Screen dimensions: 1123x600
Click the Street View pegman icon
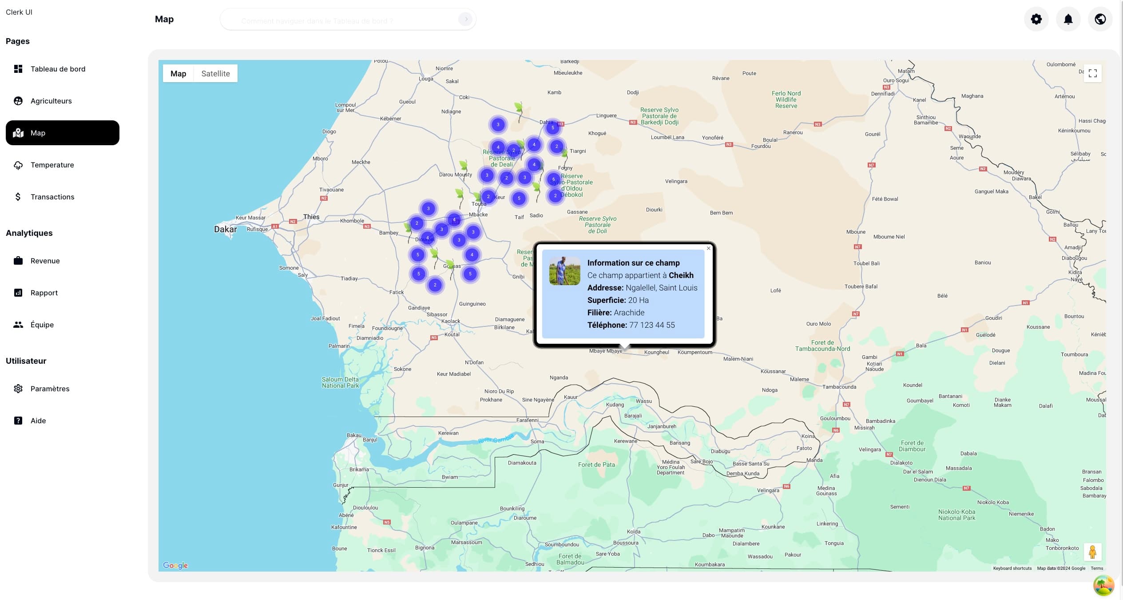click(1092, 552)
